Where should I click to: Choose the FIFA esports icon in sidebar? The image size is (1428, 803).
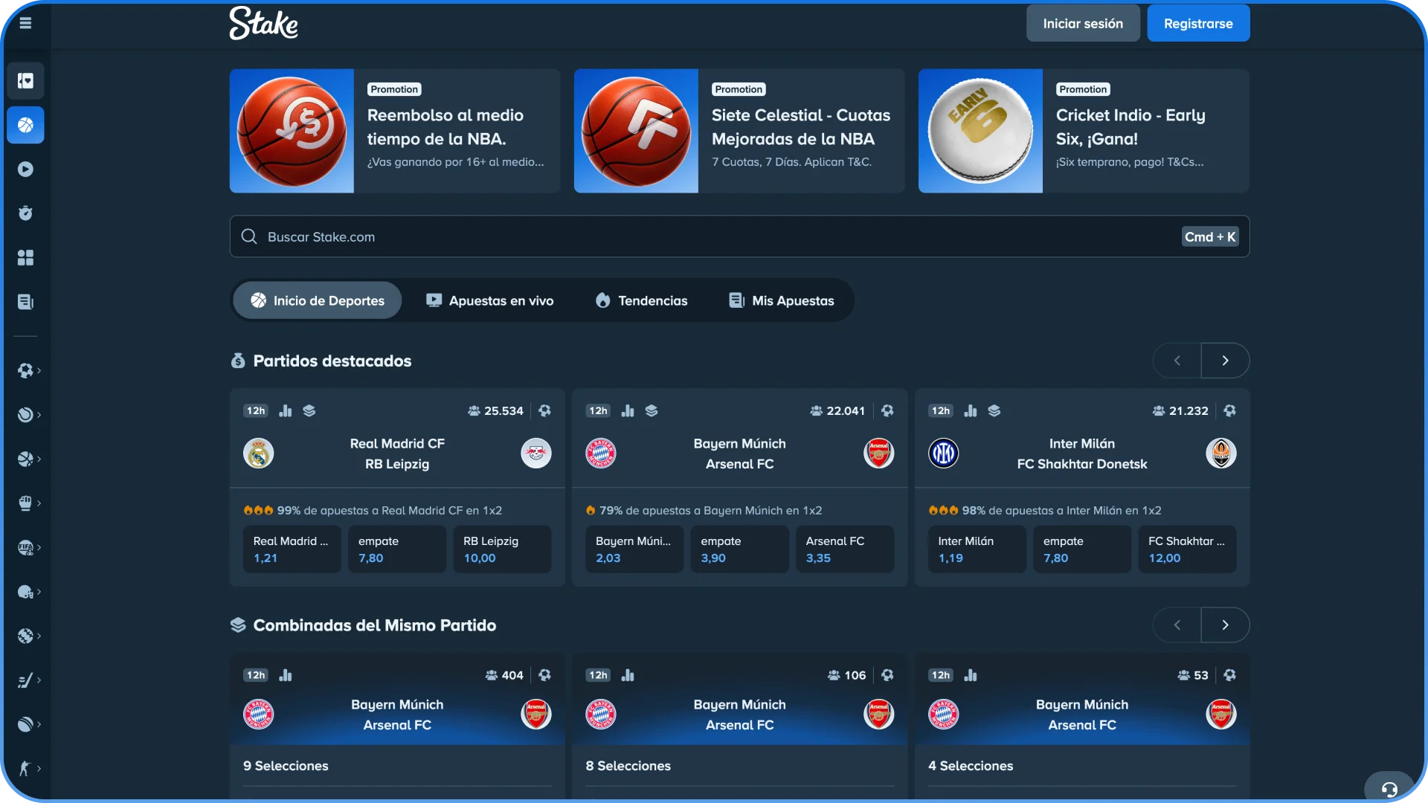tap(25, 547)
